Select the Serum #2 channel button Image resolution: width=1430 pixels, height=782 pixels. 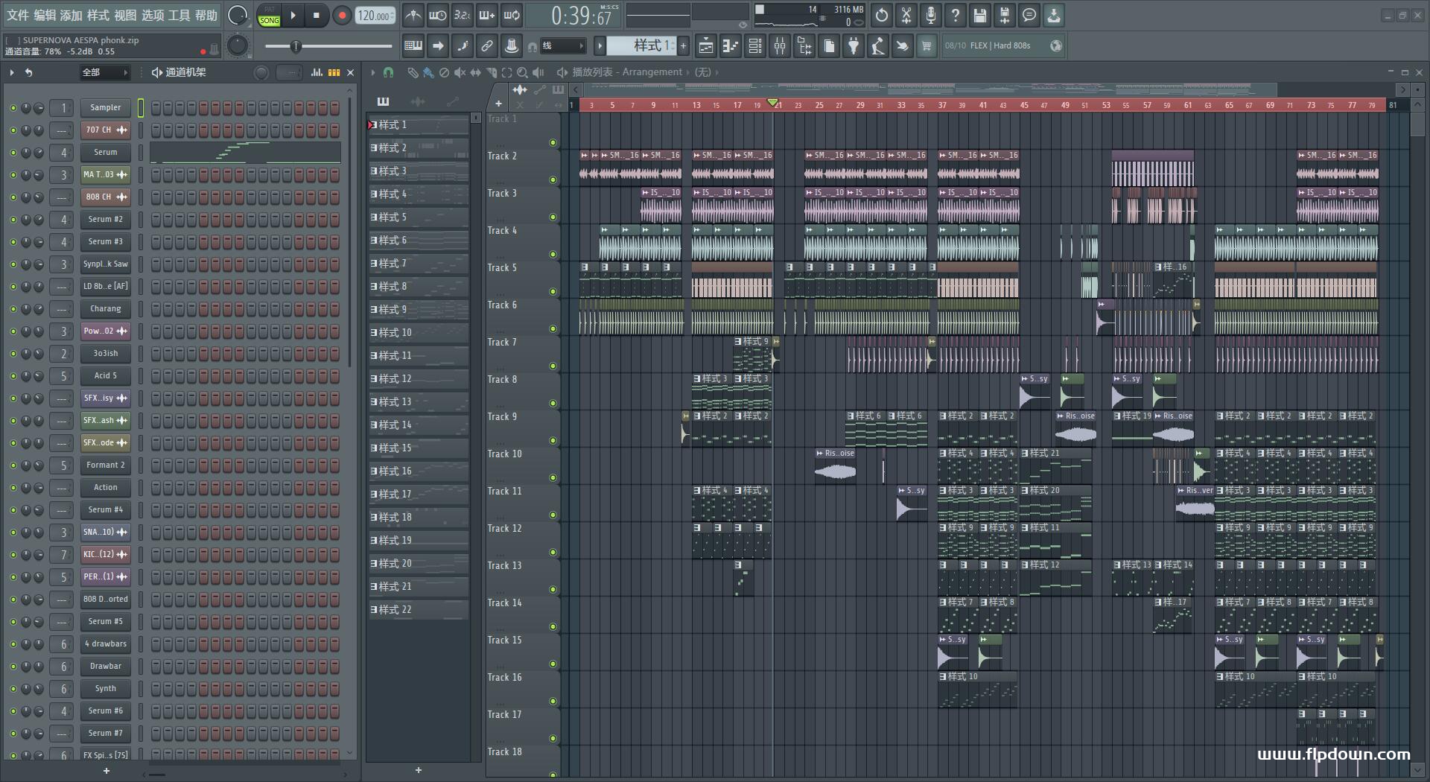[106, 219]
